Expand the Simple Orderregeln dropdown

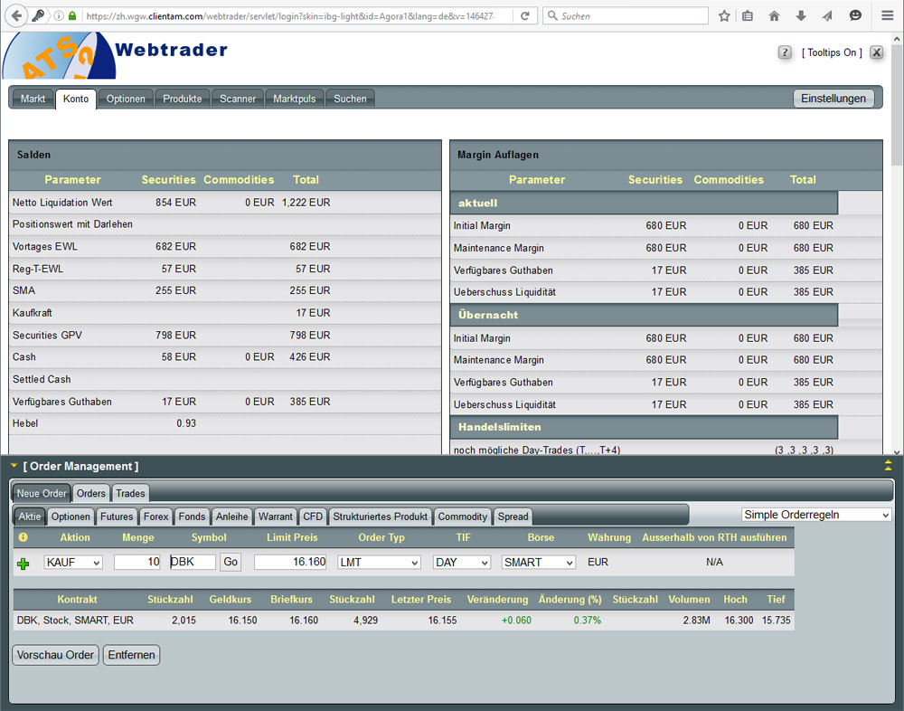[816, 515]
